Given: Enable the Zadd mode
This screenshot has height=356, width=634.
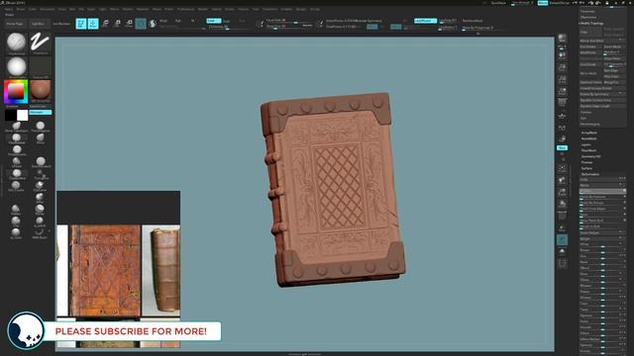Looking at the screenshot, I should (214, 21).
